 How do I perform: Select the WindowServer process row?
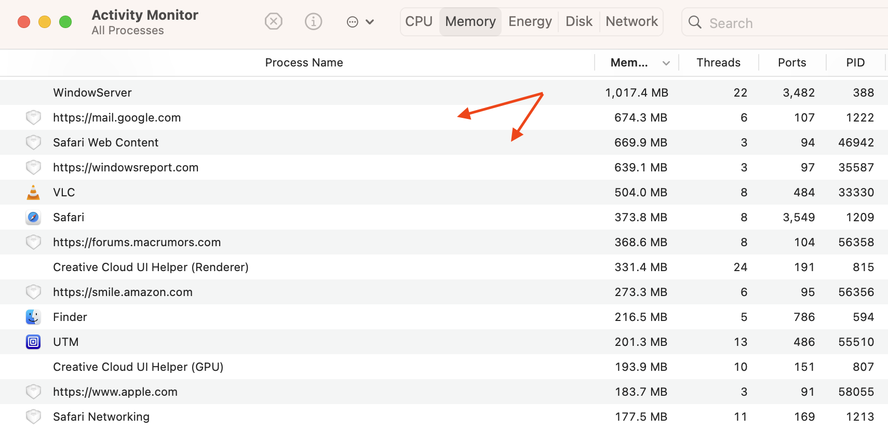(x=312, y=92)
